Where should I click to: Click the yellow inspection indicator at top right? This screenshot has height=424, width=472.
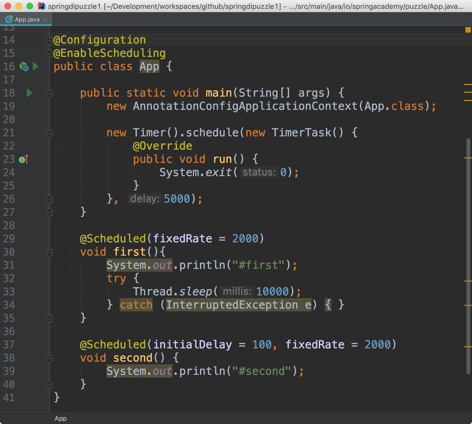pos(468,30)
